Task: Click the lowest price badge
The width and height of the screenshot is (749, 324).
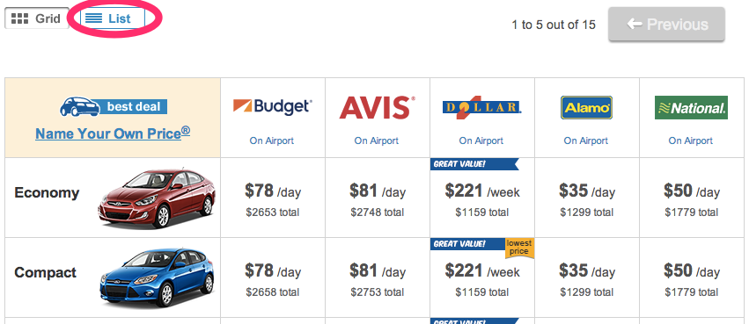Action: (519, 248)
